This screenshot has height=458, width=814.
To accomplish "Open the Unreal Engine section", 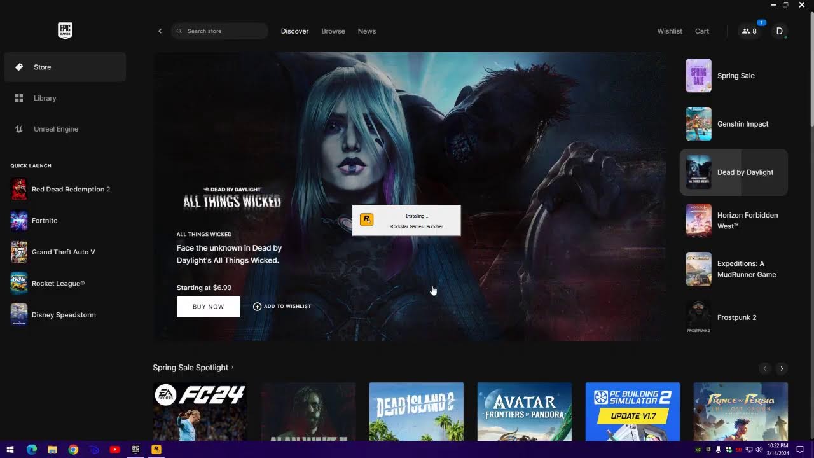I will [65, 129].
